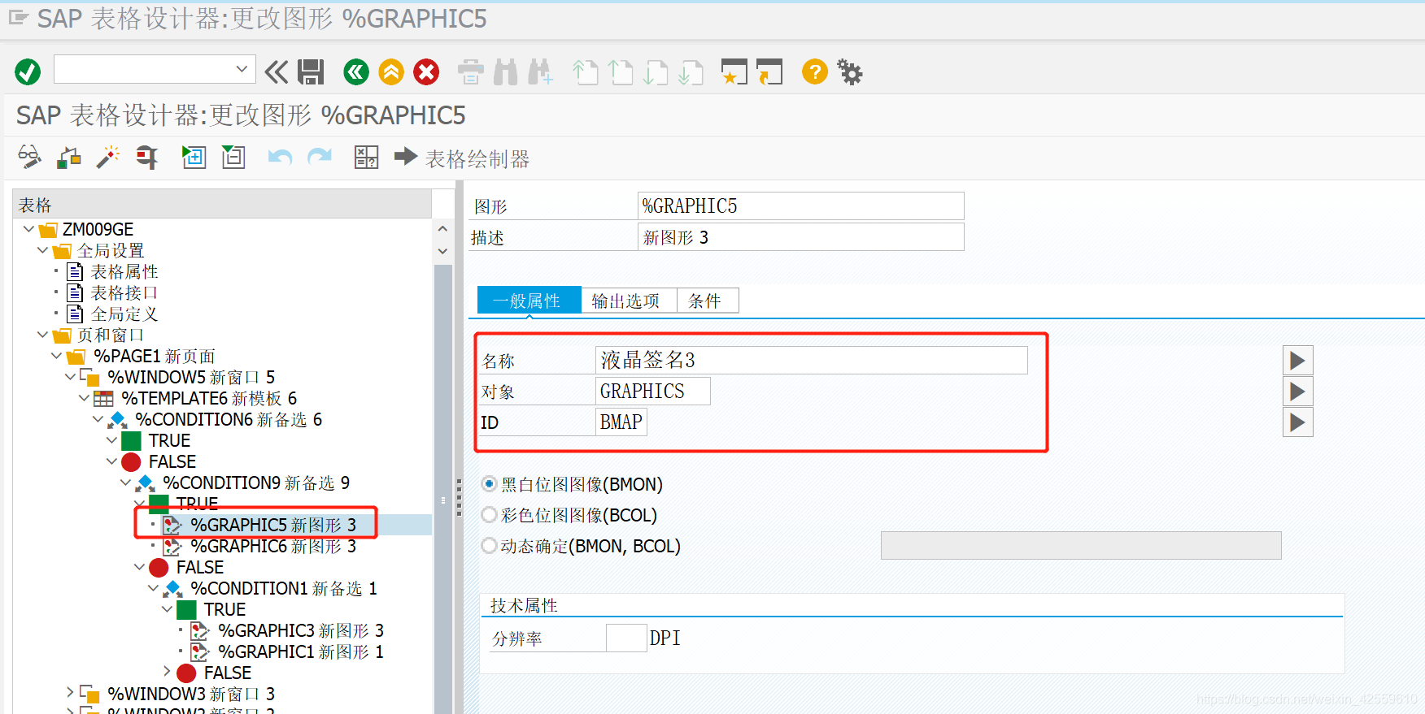Click the Generate Shortcut icon

click(x=769, y=71)
